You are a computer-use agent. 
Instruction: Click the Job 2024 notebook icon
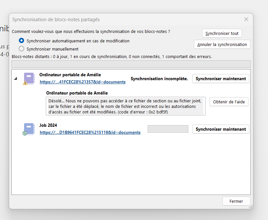tap(29, 129)
